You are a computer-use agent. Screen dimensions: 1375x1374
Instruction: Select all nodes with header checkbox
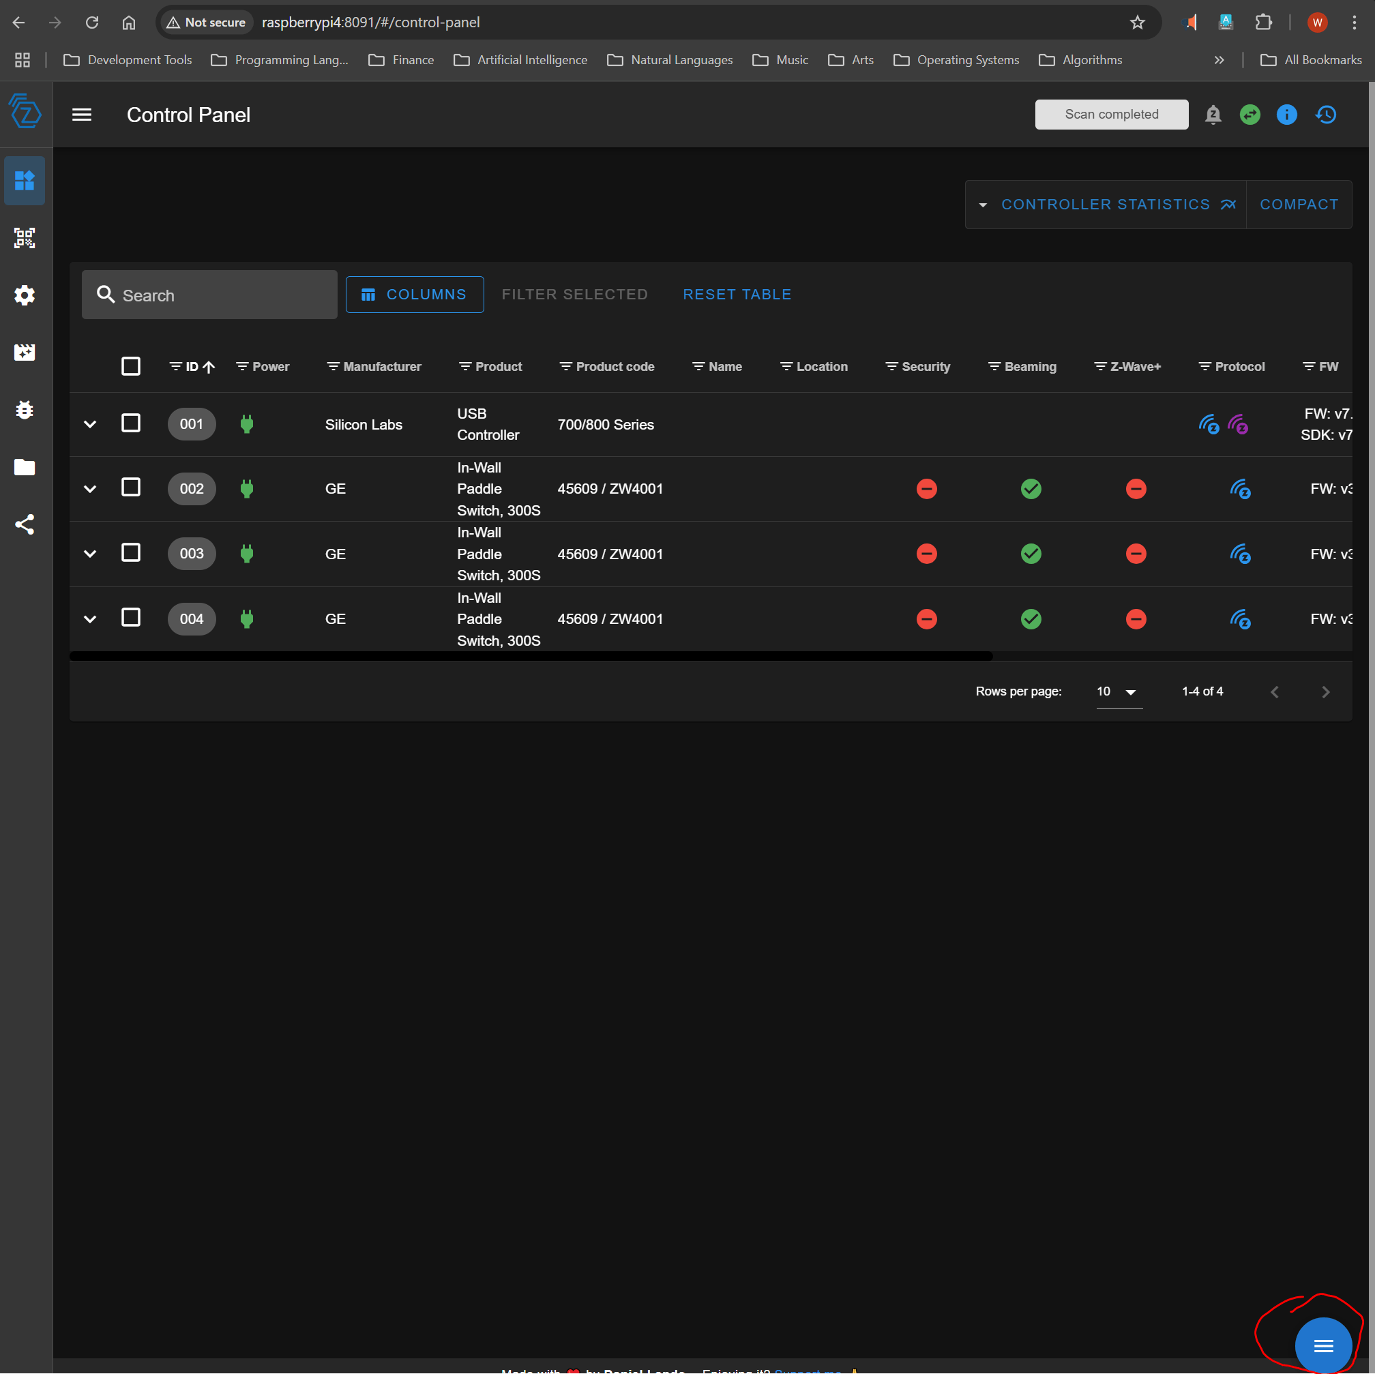[131, 366]
